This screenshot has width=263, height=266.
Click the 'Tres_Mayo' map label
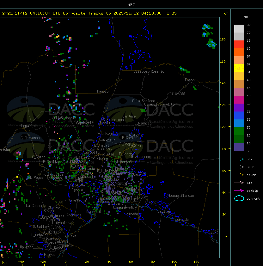tap(104, 134)
